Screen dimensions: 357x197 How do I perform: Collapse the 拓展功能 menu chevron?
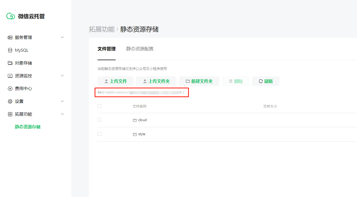(62, 114)
